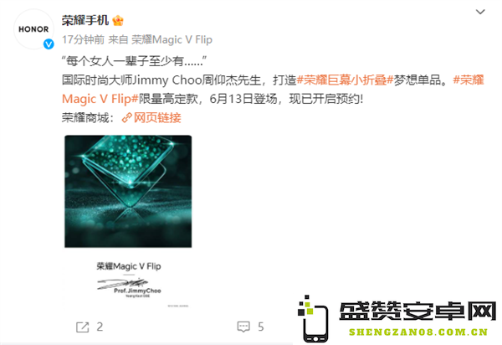Open the HONOR profile avatar
The image size is (502, 345).
(33, 29)
